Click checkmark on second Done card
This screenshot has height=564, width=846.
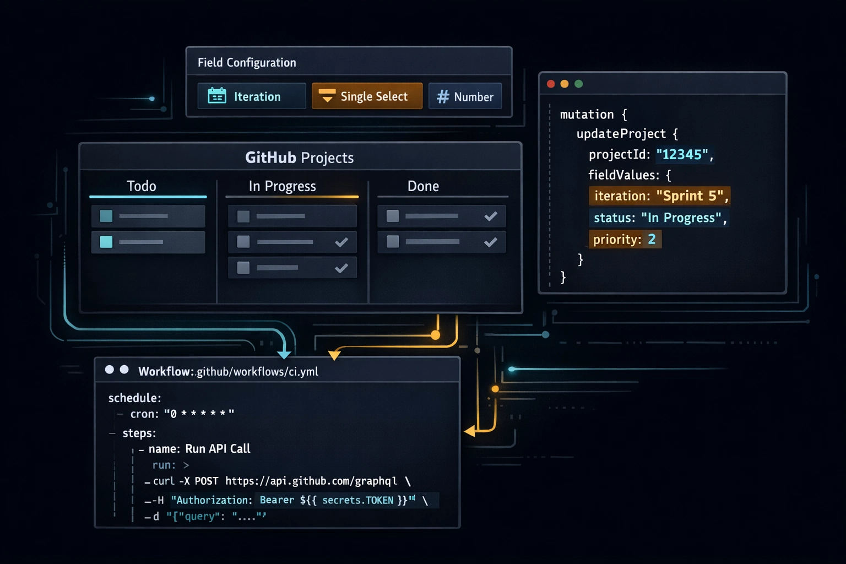pos(491,242)
